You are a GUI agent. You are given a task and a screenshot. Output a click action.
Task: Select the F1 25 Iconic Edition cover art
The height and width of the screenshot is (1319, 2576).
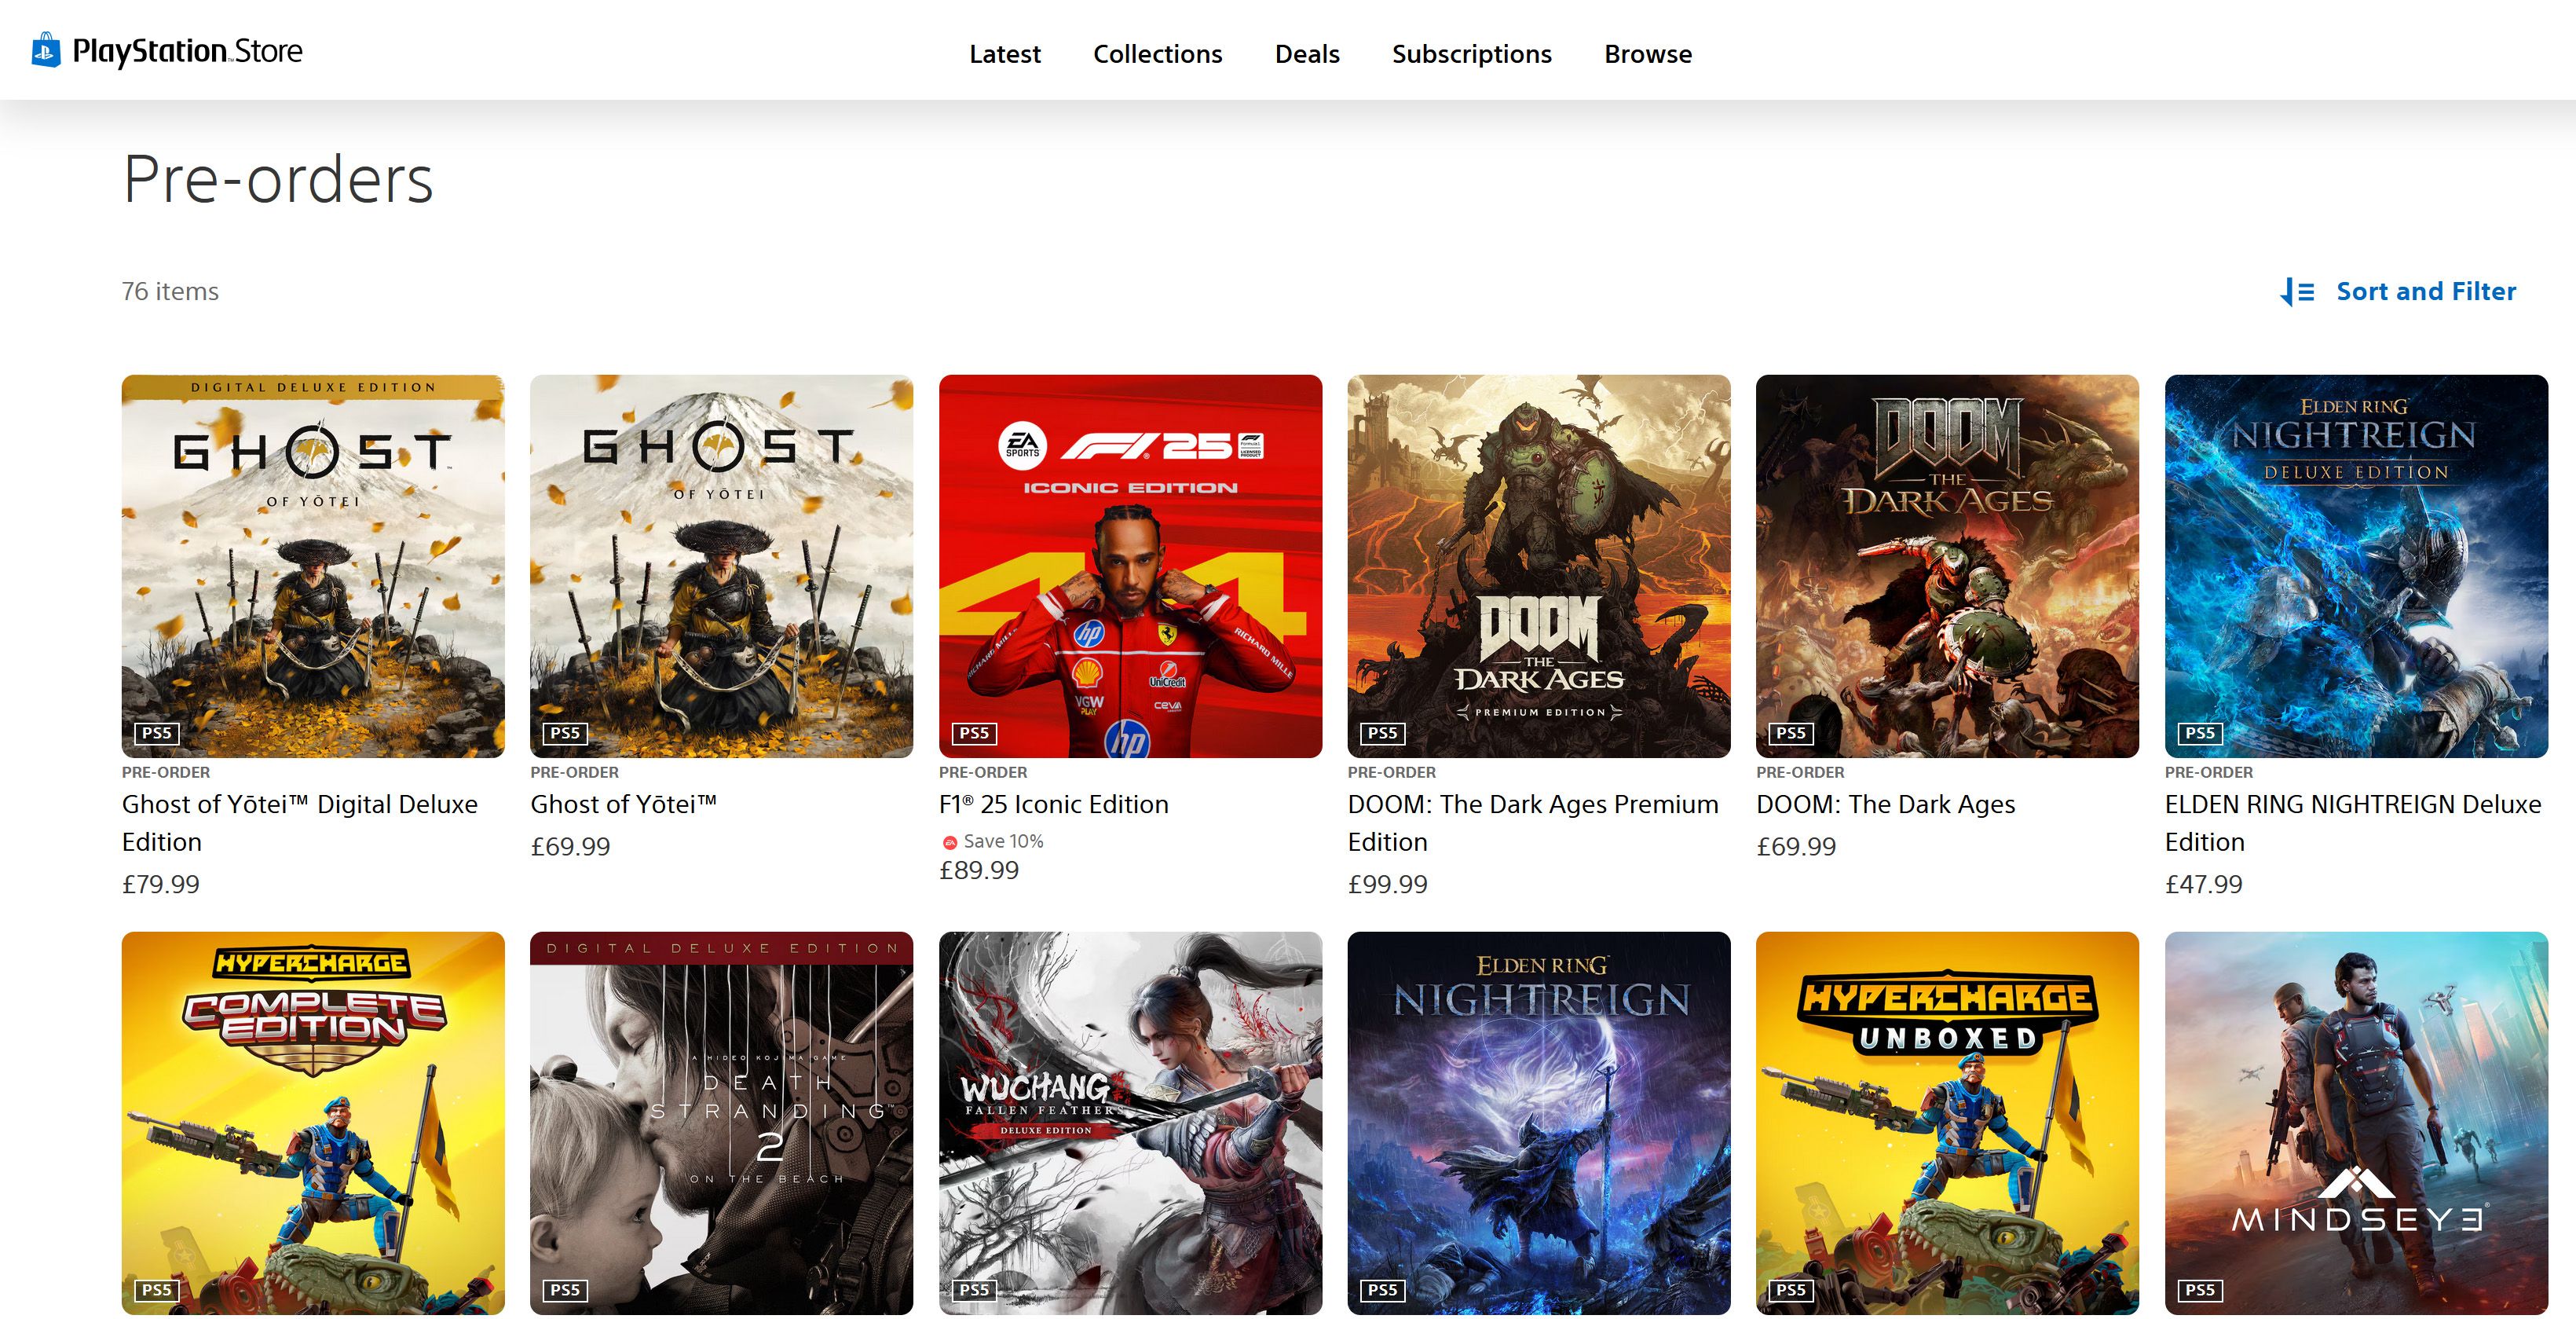pyautogui.click(x=1130, y=566)
